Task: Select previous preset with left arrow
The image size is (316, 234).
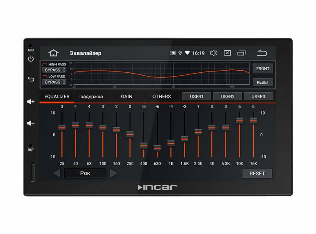Action: point(57,173)
